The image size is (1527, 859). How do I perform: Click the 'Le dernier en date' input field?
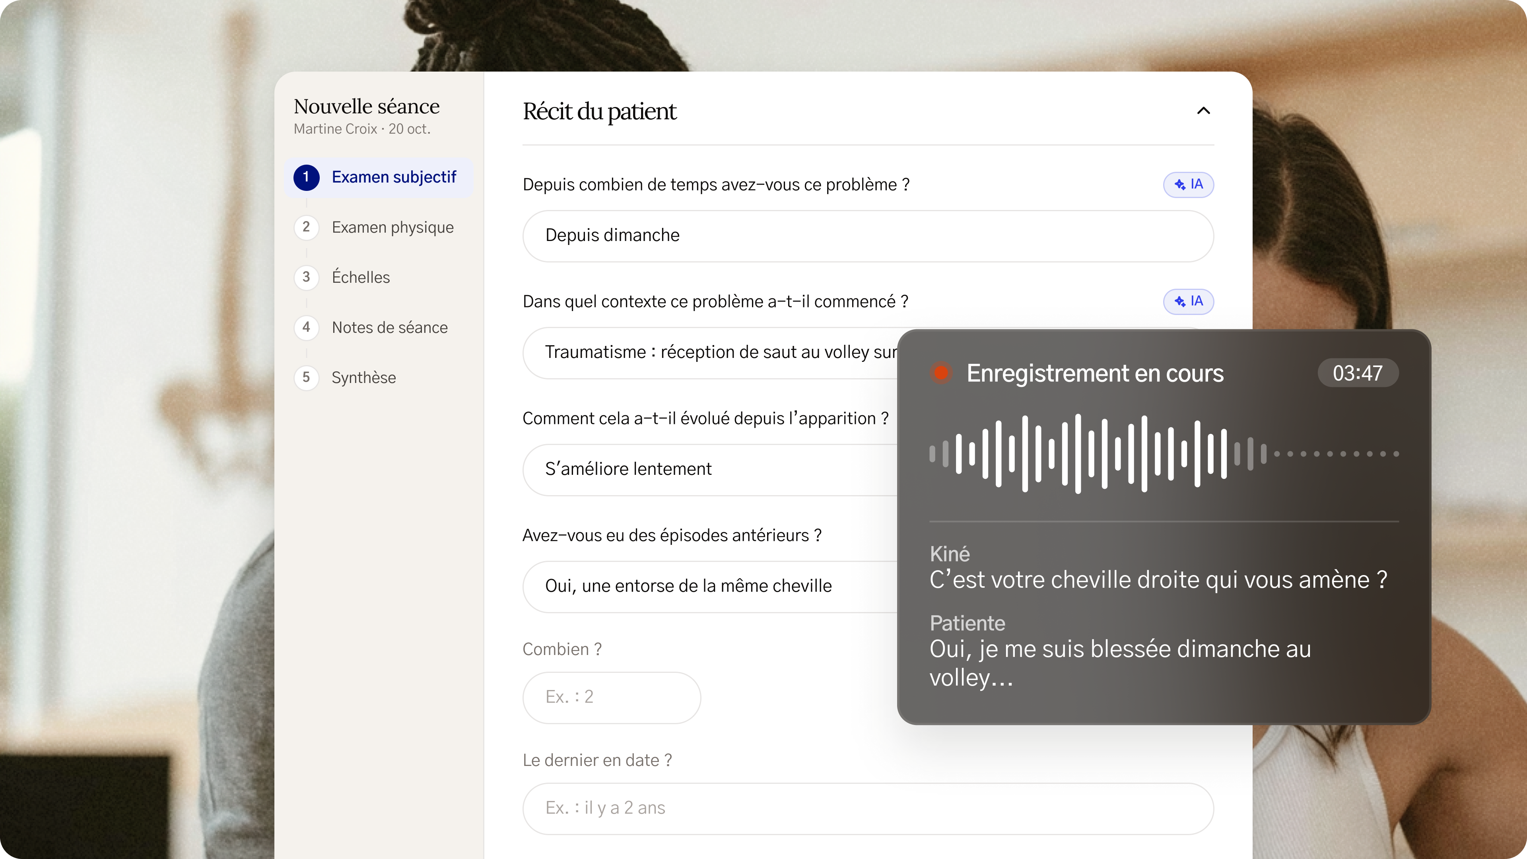click(868, 808)
